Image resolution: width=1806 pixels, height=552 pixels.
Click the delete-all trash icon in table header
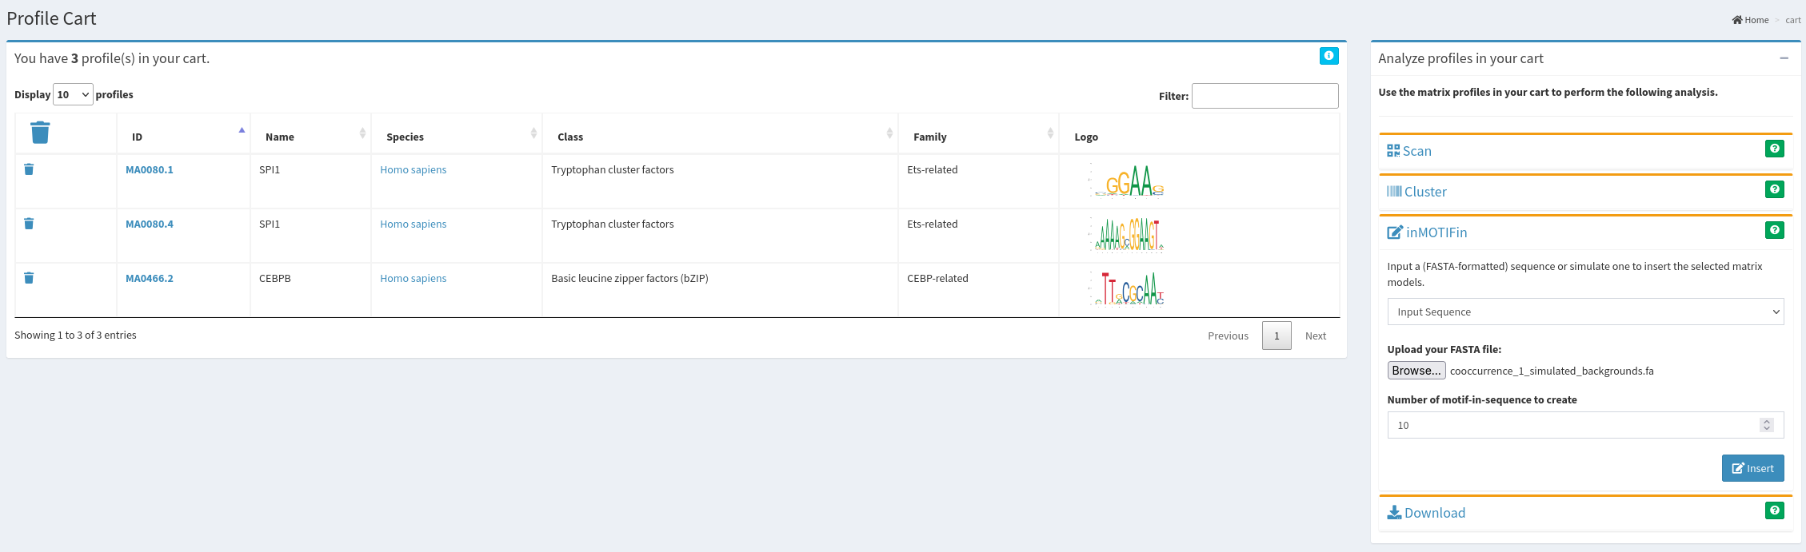coord(40,133)
